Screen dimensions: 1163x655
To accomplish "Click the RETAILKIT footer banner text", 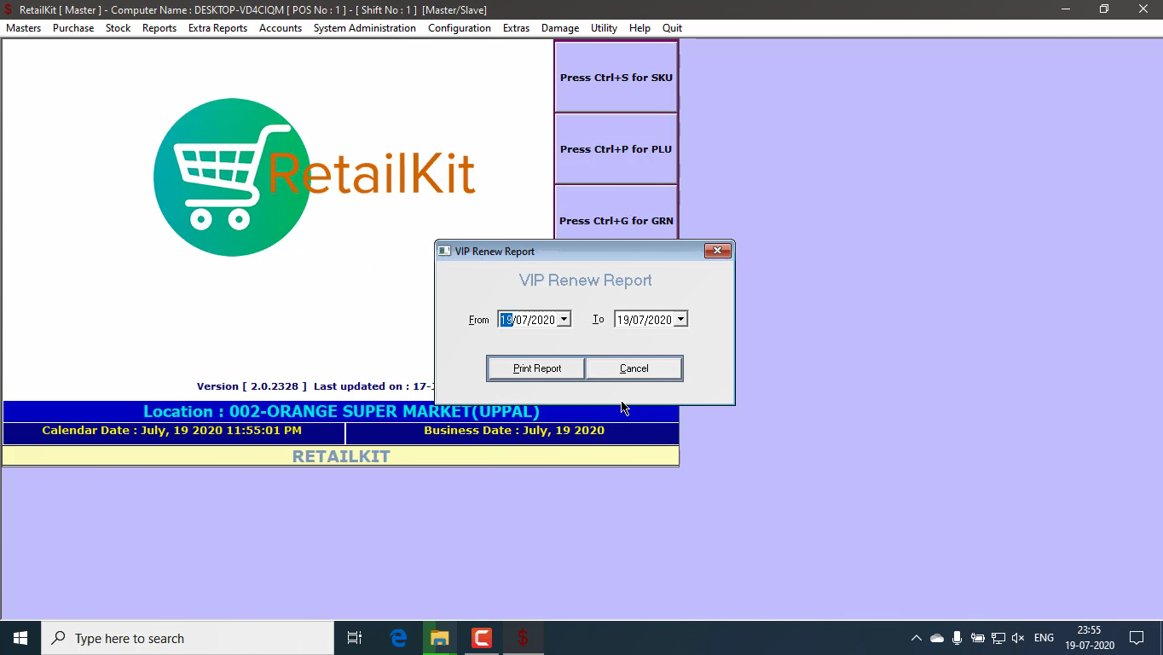I will pyautogui.click(x=341, y=456).
